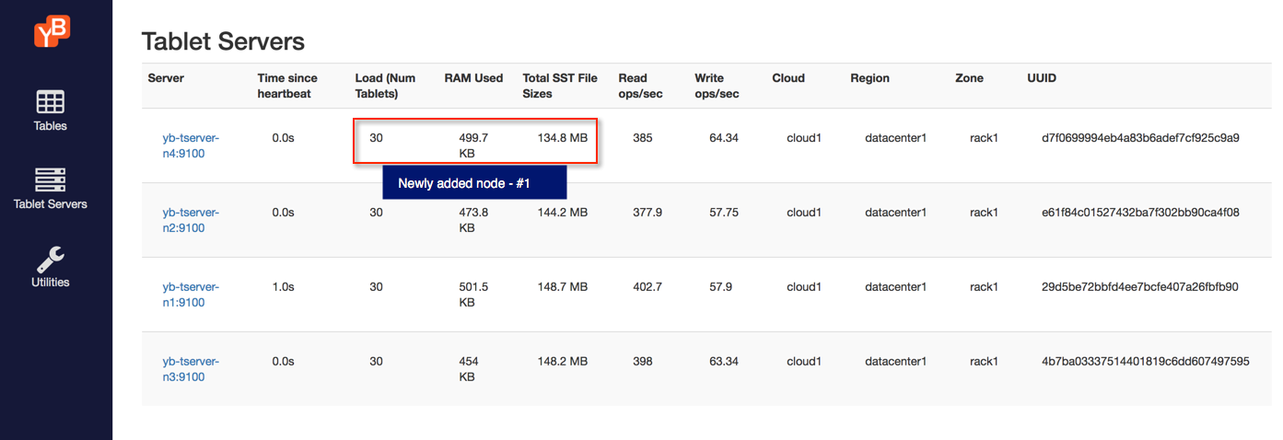Click the Newly added node #1 label

(474, 183)
